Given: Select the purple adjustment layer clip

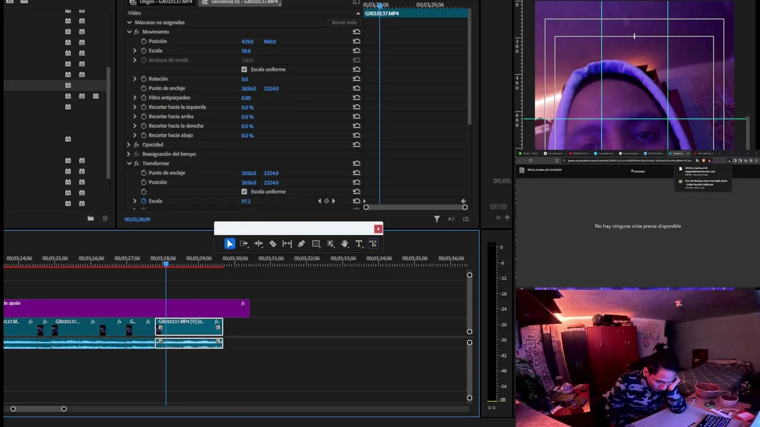Looking at the screenshot, I should coord(126,308).
